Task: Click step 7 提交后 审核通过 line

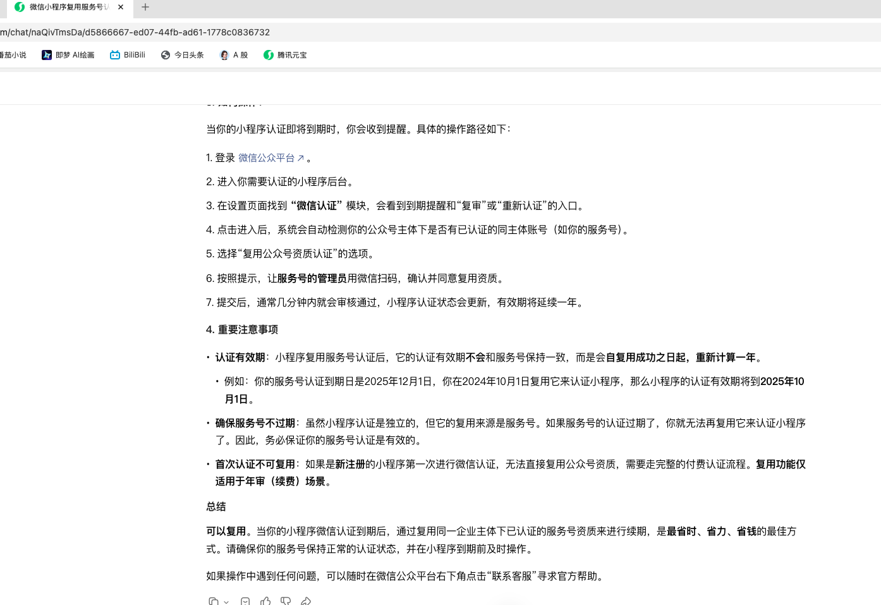Action: pyautogui.click(x=396, y=302)
